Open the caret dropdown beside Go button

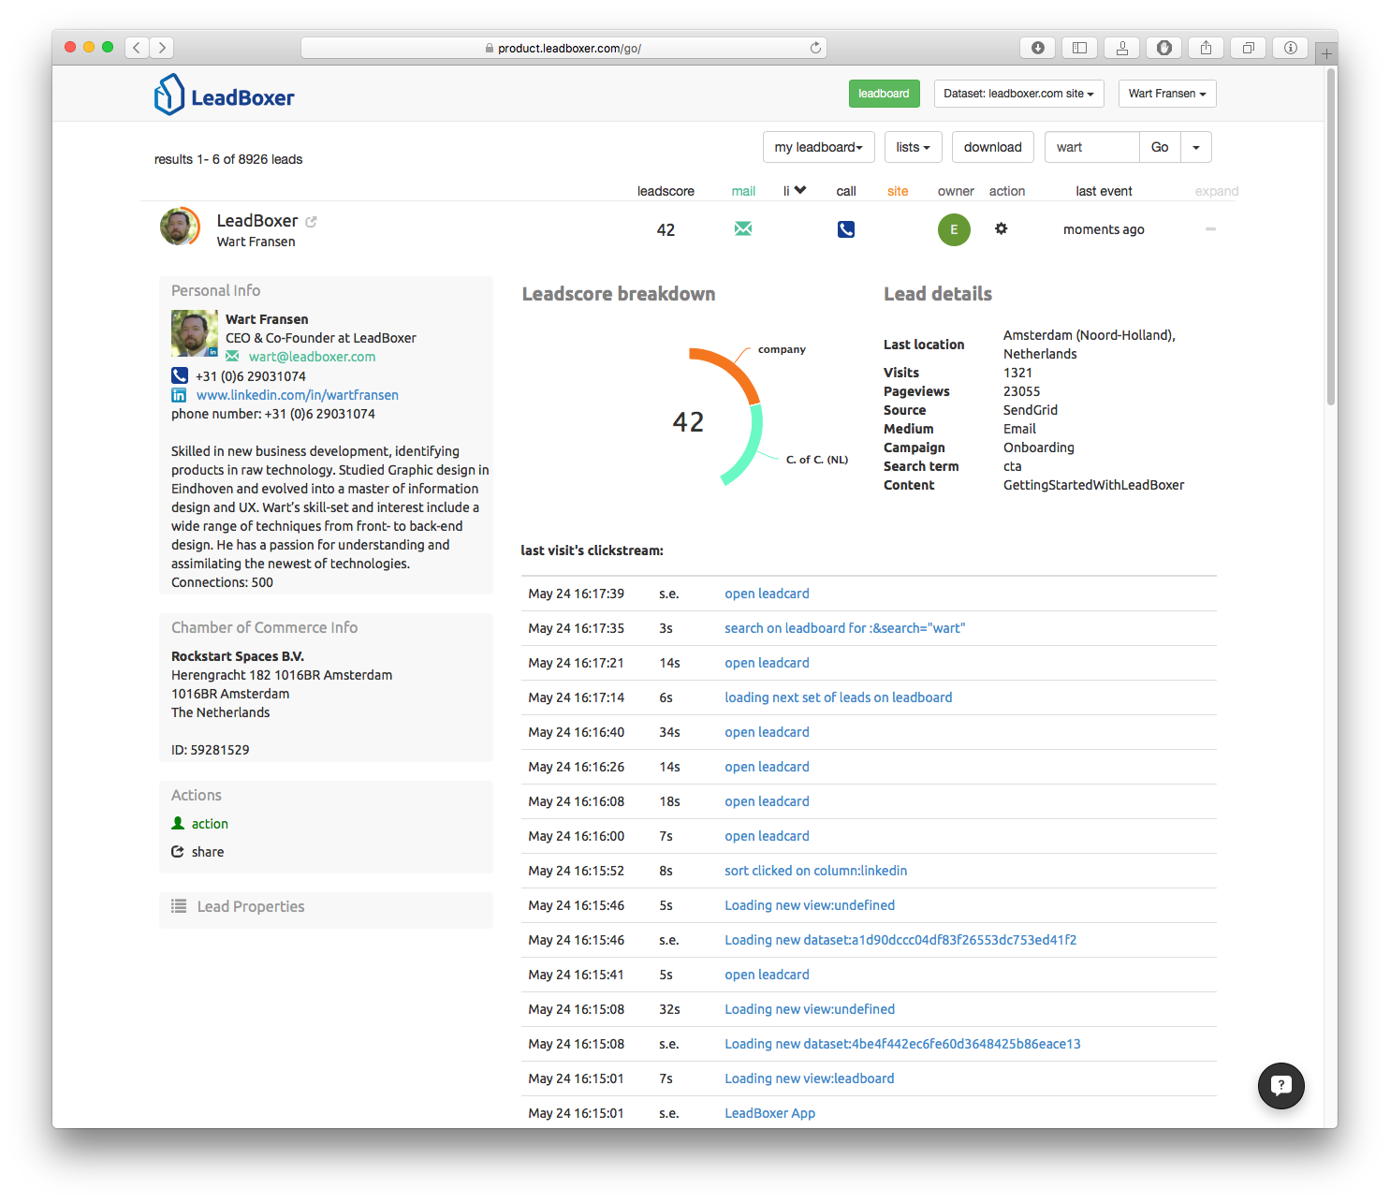point(1196,147)
